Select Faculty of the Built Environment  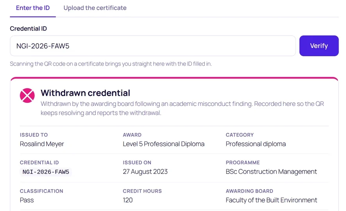tap(271, 200)
